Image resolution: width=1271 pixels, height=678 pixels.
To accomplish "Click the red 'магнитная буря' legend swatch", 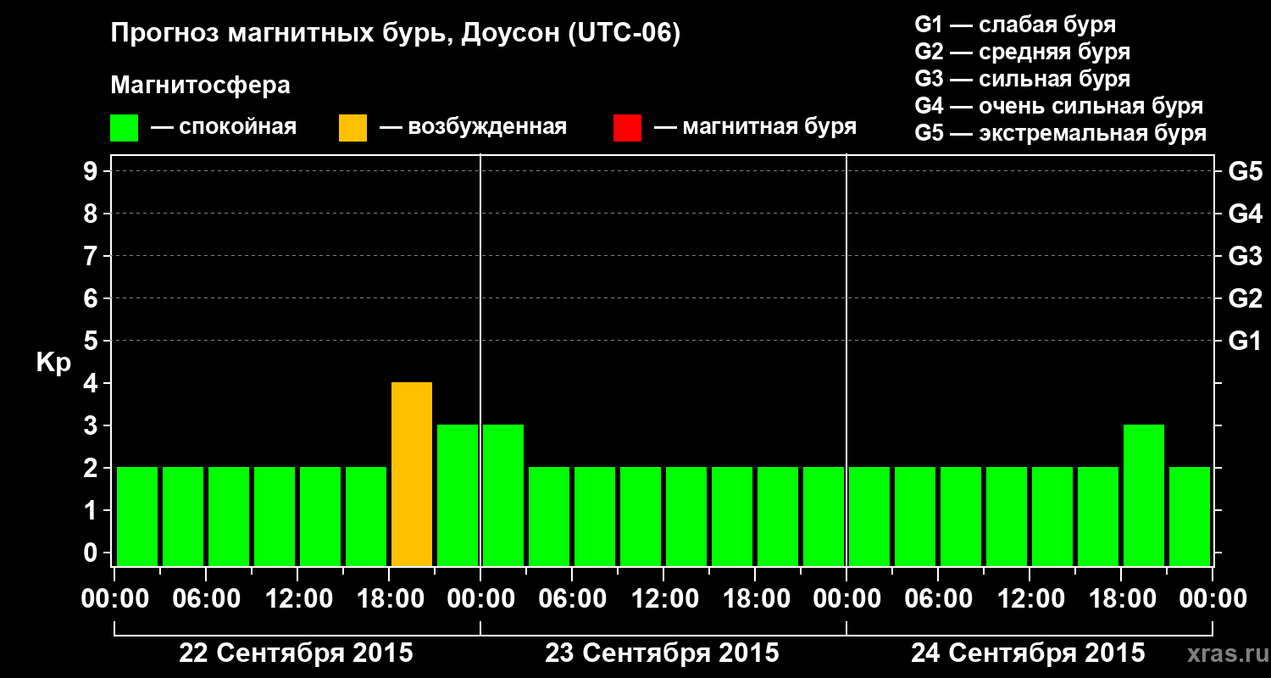I will click(x=627, y=128).
